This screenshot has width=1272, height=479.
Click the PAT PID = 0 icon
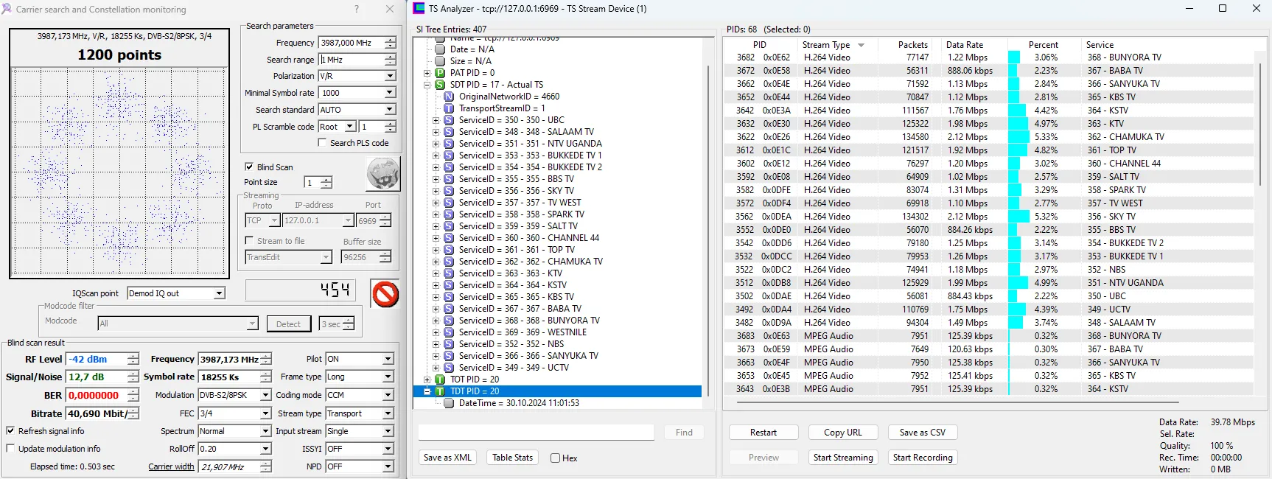pyautogui.click(x=440, y=73)
